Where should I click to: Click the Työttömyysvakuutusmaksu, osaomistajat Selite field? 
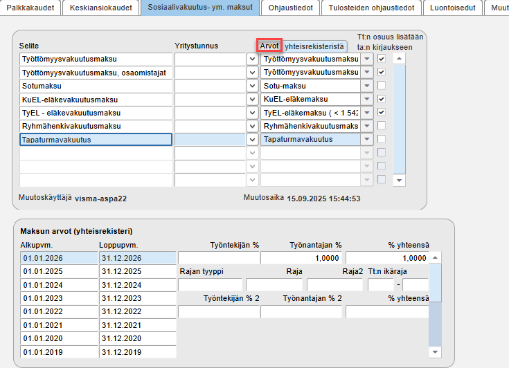[96, 73]
